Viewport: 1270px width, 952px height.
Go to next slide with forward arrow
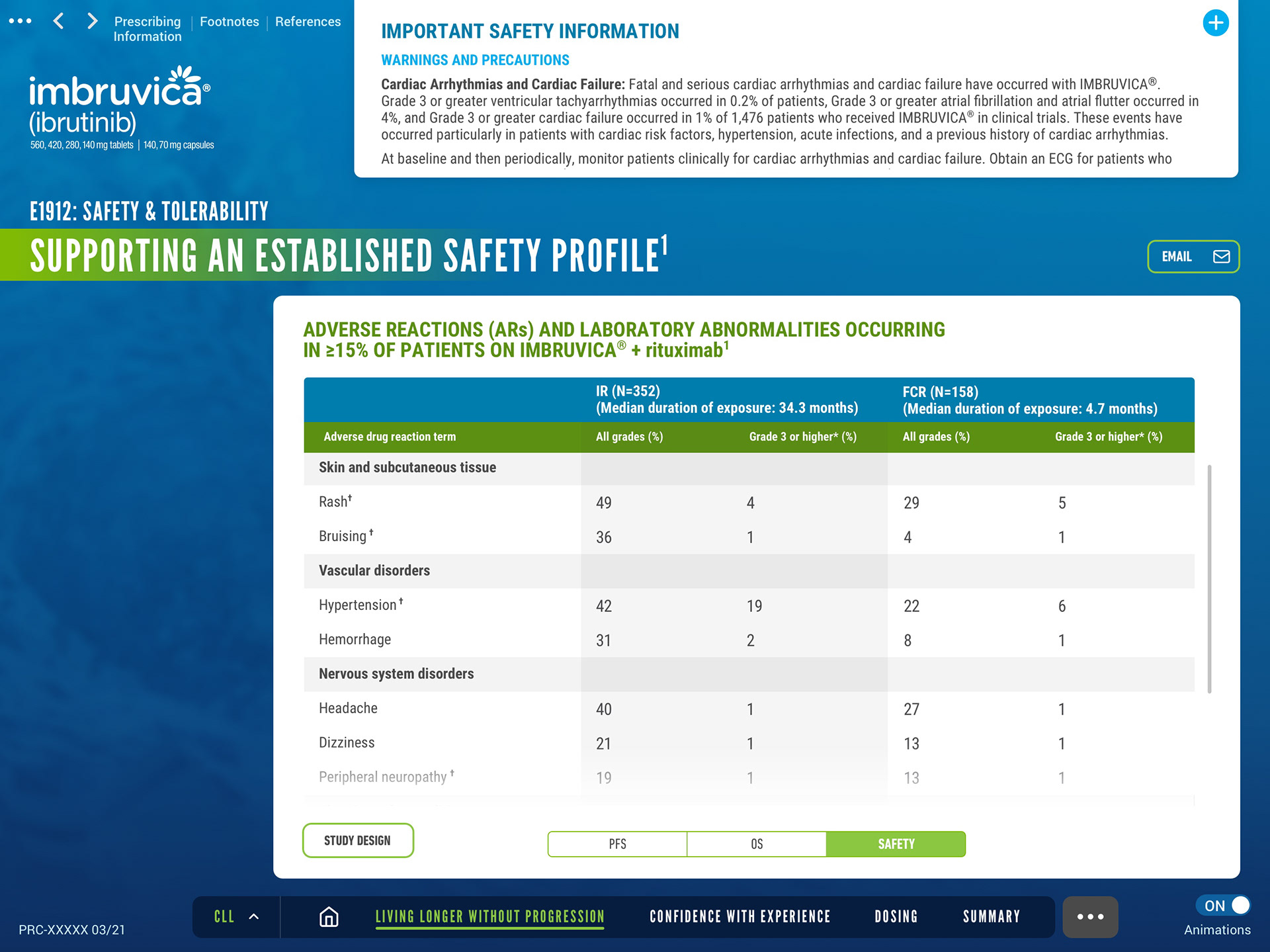(92, 21)
